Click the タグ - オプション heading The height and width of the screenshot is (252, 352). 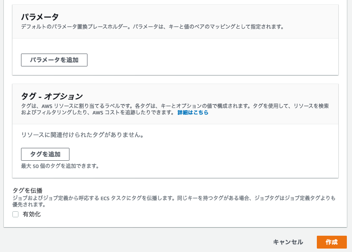tap(52, 96)
